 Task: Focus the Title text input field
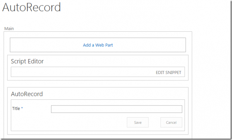[117, 109]
